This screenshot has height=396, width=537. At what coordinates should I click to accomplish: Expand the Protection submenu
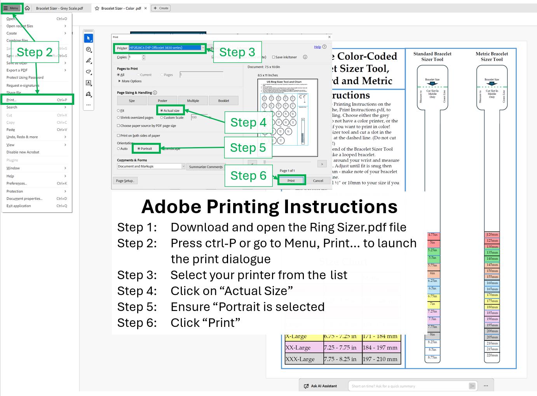pyautogui.click(x=37, y=191)
